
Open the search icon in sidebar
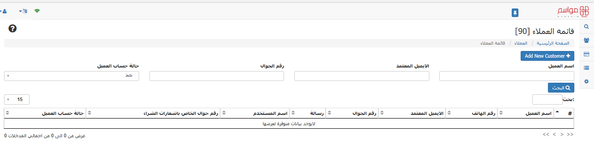pyautogui.click(x=586, y=26)
